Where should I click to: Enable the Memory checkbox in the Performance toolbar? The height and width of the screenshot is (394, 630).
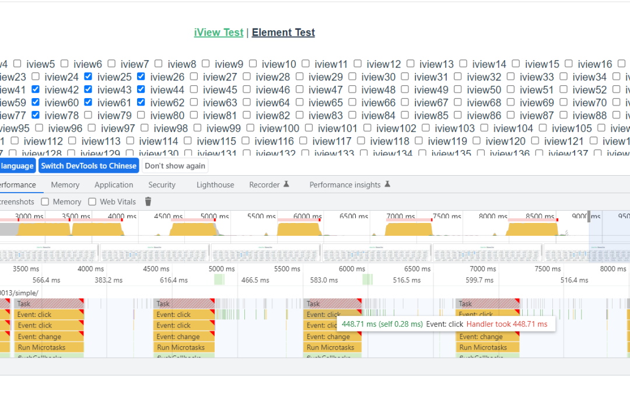(46, 202)
